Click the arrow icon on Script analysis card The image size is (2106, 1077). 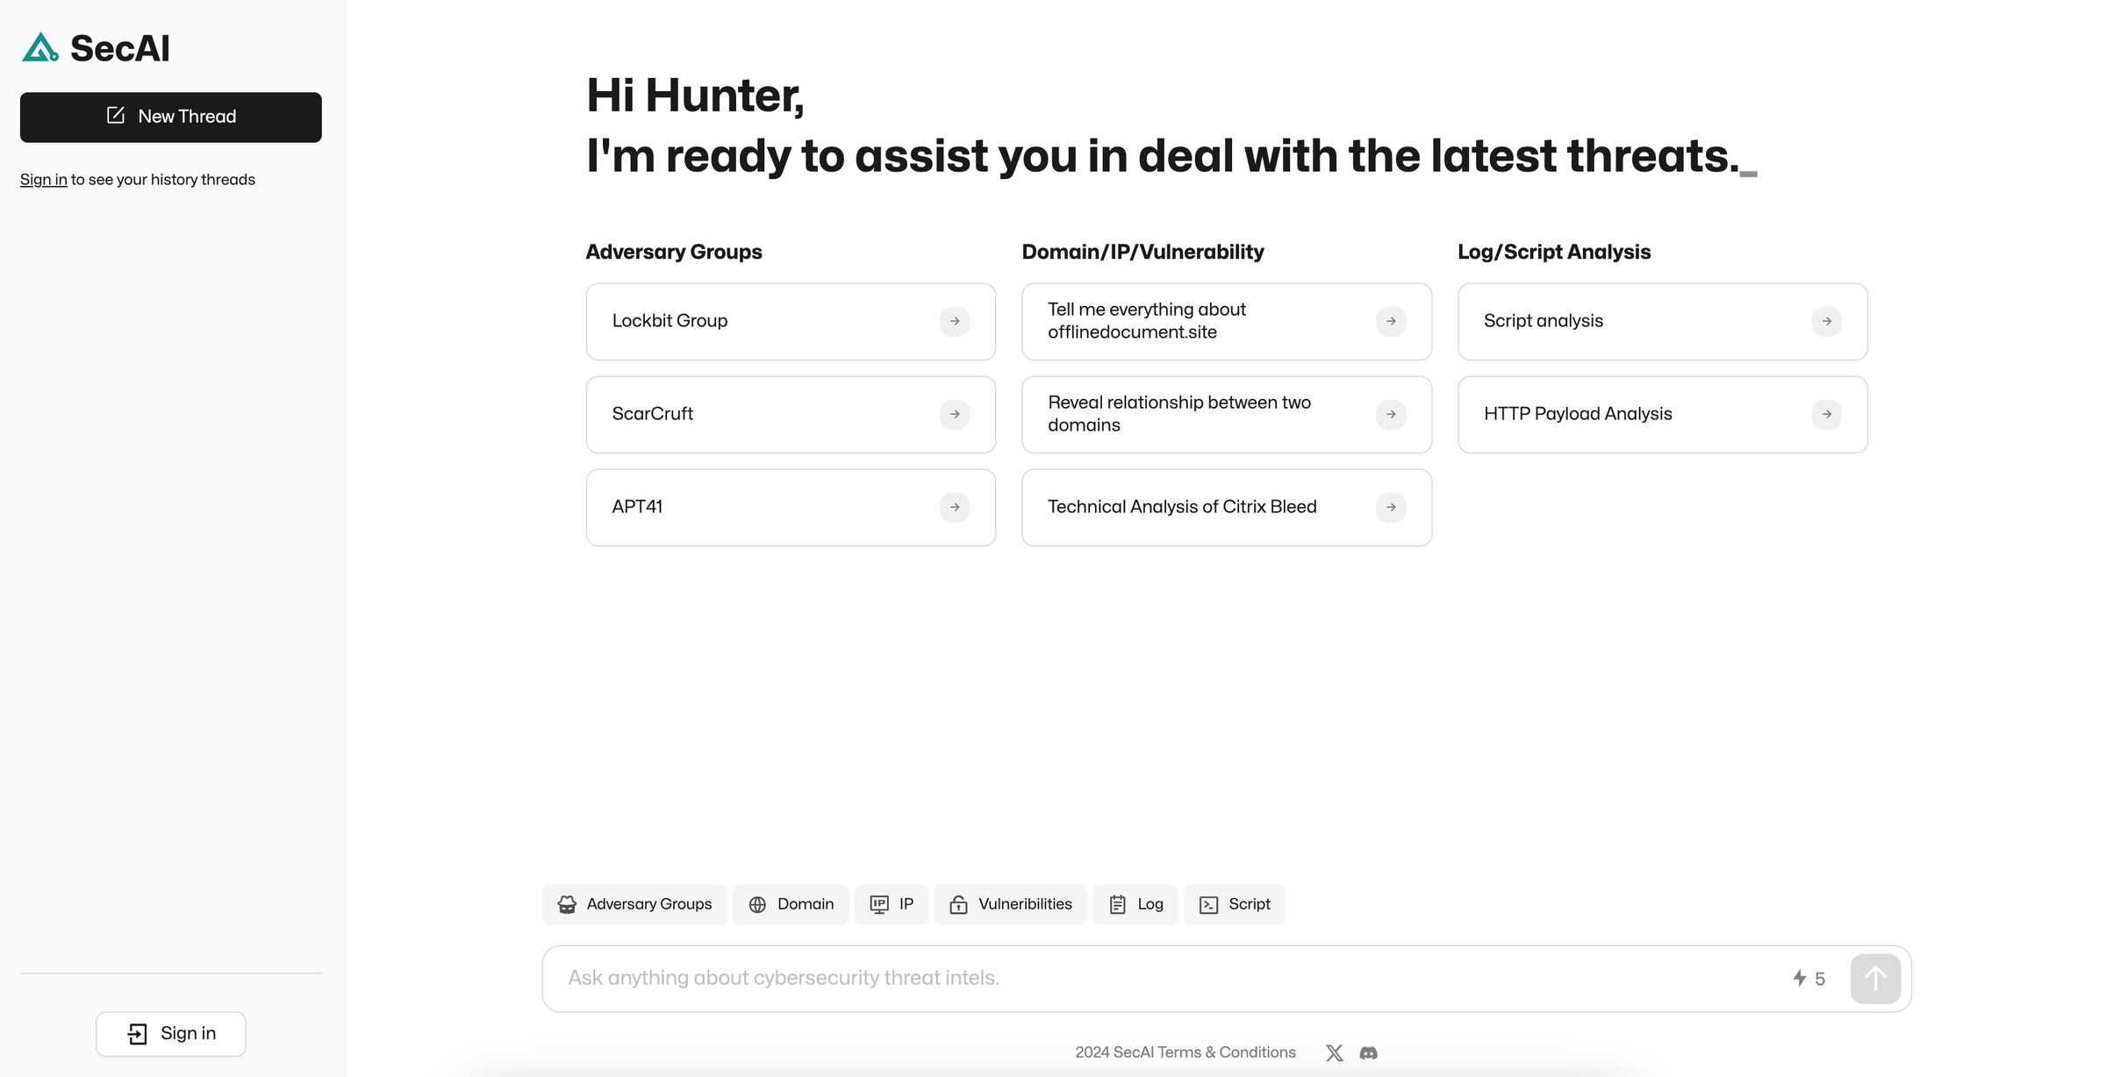coord(1826,321)
